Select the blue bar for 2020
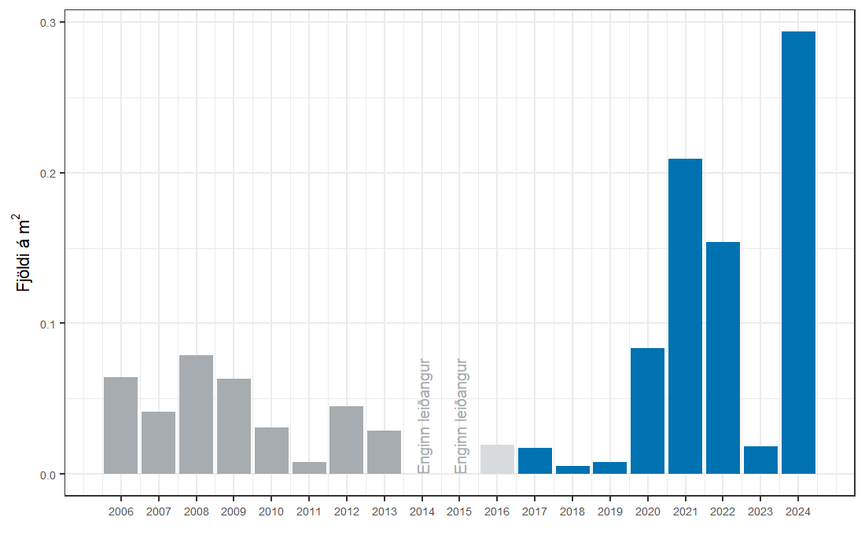865x550 pixels. 647,411
